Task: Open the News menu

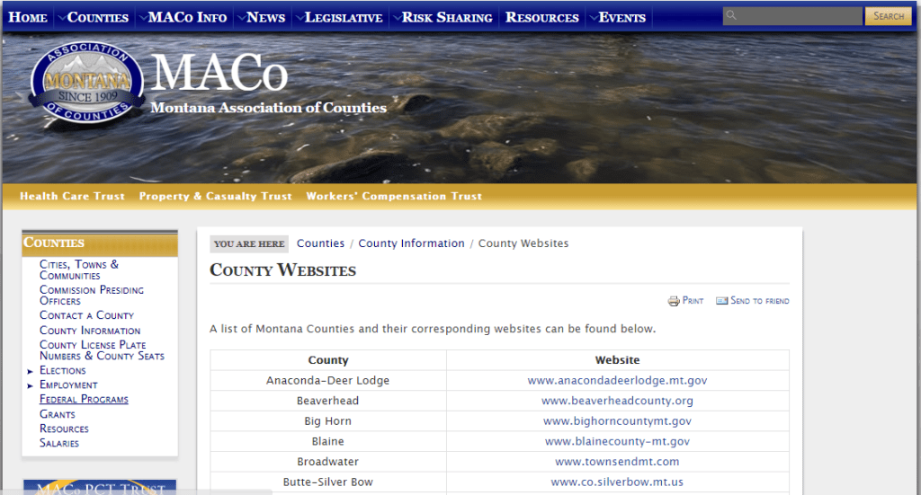Action: tap(266, 18)
